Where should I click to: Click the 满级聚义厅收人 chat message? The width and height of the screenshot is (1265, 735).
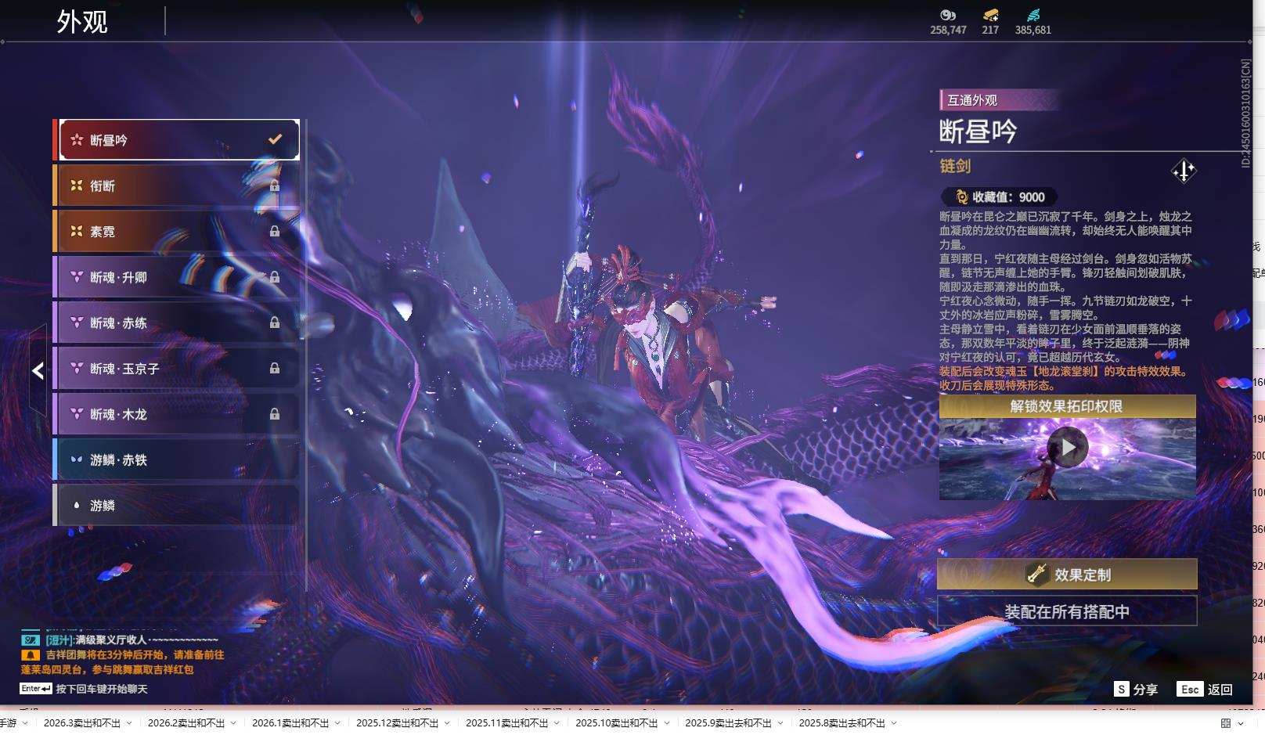pyautogui.click(x=132, y=640)
